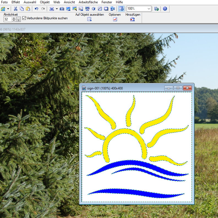Open the Auswahl menu
The image size is (218, 218).
pos(30,2)
